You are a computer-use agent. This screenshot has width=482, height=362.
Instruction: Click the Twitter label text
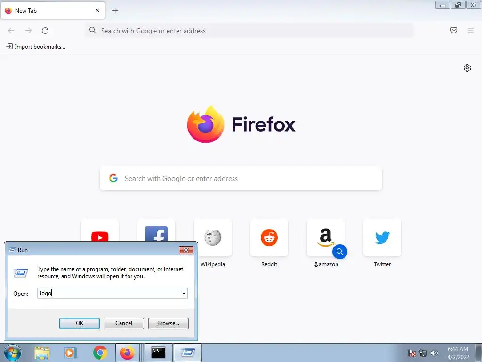(x=382, y=264)
